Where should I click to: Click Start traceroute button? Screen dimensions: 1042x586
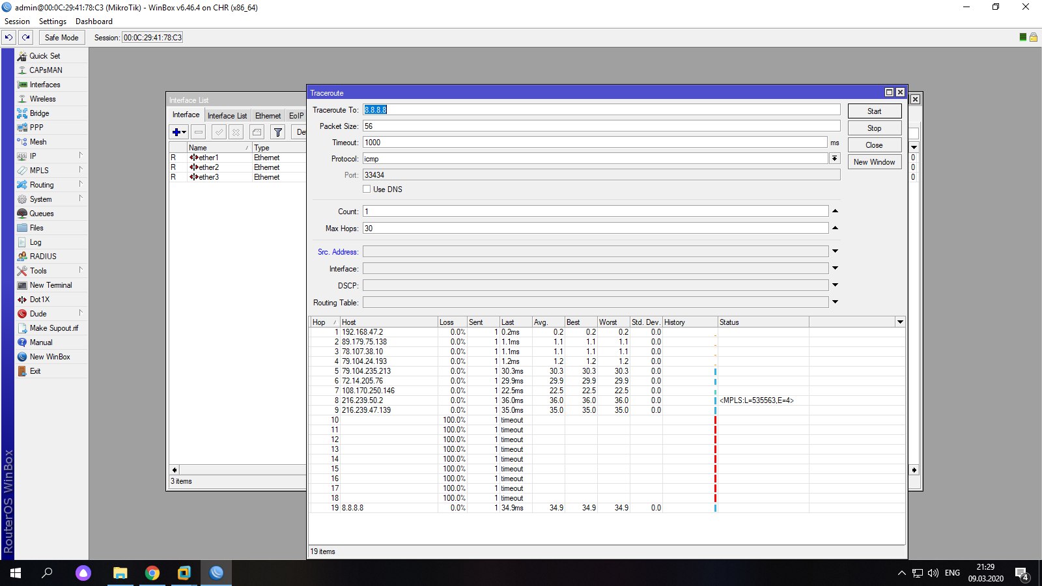(x=875, y=111)
